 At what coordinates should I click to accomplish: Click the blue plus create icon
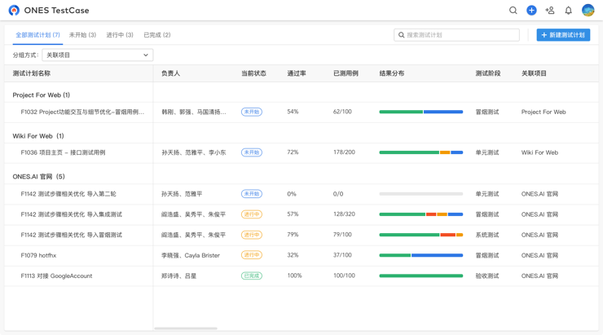(531, 11)
